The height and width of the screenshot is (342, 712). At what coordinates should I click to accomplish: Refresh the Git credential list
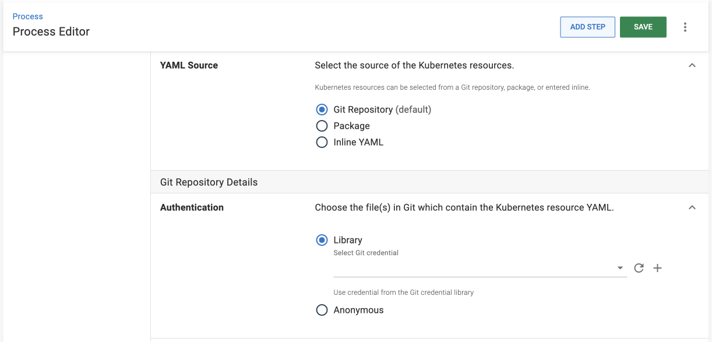pyautogui.click(x=639, y=268)
